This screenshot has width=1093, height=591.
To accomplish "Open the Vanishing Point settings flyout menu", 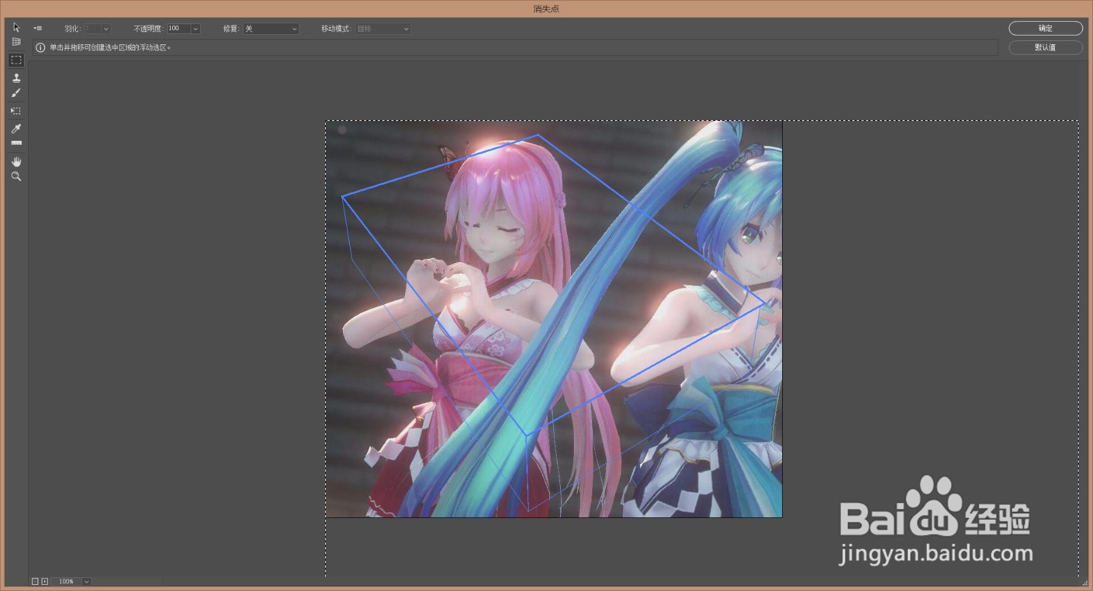I will point(38,29).
